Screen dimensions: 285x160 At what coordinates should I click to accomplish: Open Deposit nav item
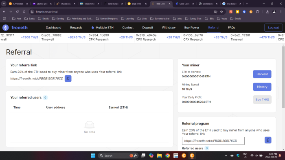(147, 28)
